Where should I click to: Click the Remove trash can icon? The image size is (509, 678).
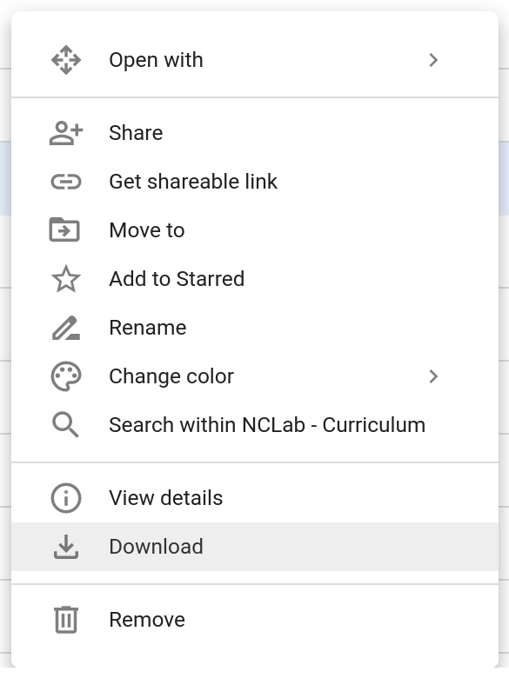(x=66, y=620)
